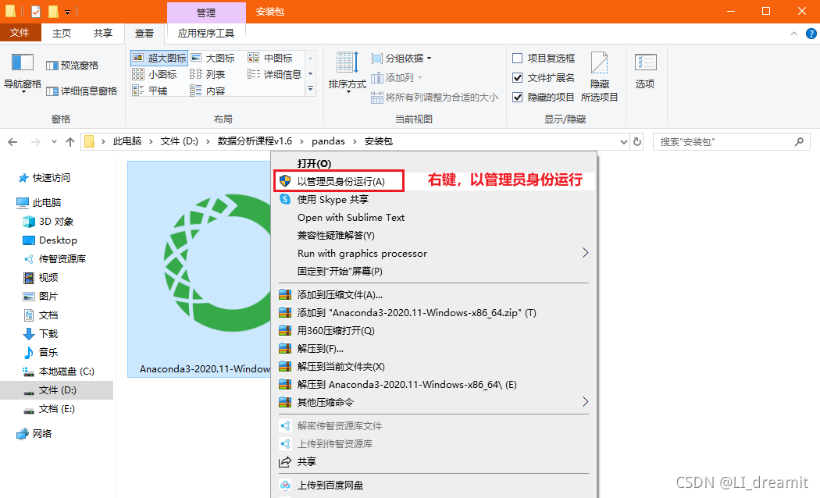
Task: Select tiles layout
Action: click(x=150, y=91)
